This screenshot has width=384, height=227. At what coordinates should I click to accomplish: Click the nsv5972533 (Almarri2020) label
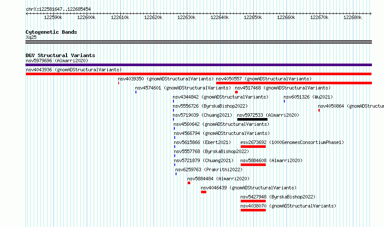268,115
